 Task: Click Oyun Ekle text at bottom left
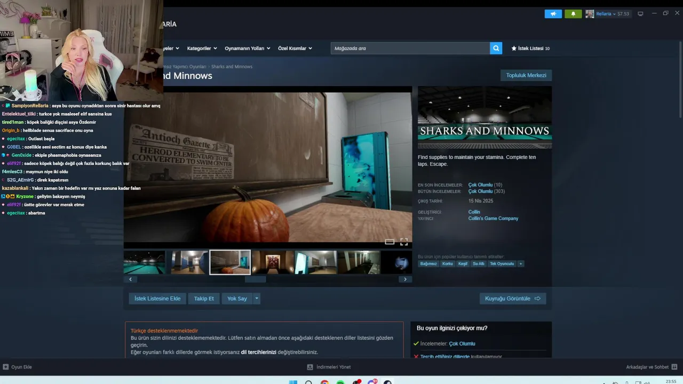pos(21,367)
